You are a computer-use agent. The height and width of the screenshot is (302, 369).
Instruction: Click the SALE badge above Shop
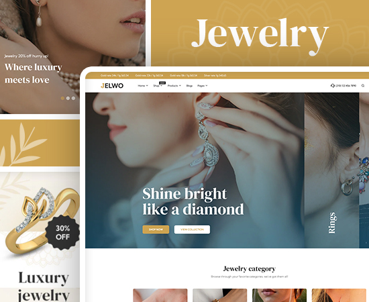coord(162,83)
